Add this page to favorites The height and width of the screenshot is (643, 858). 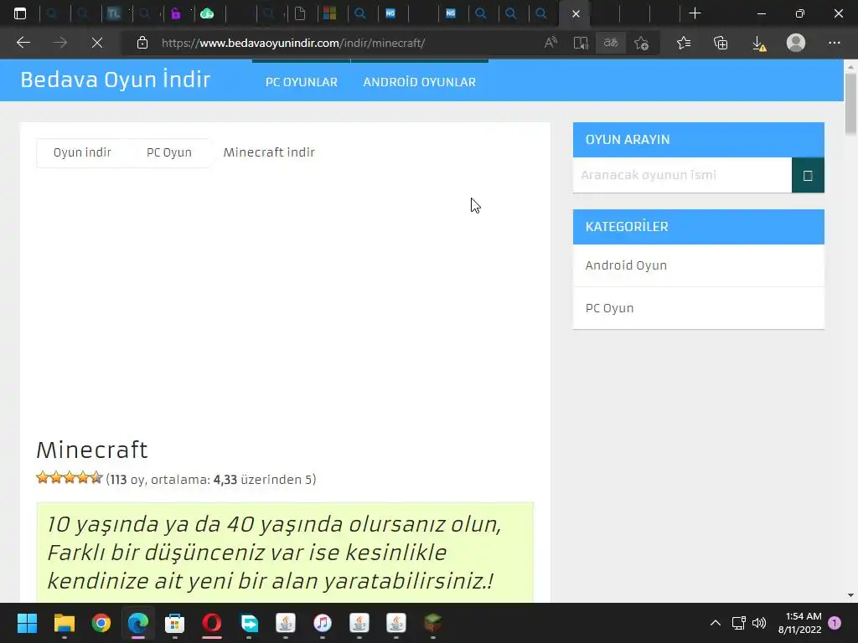coord(641,43)
